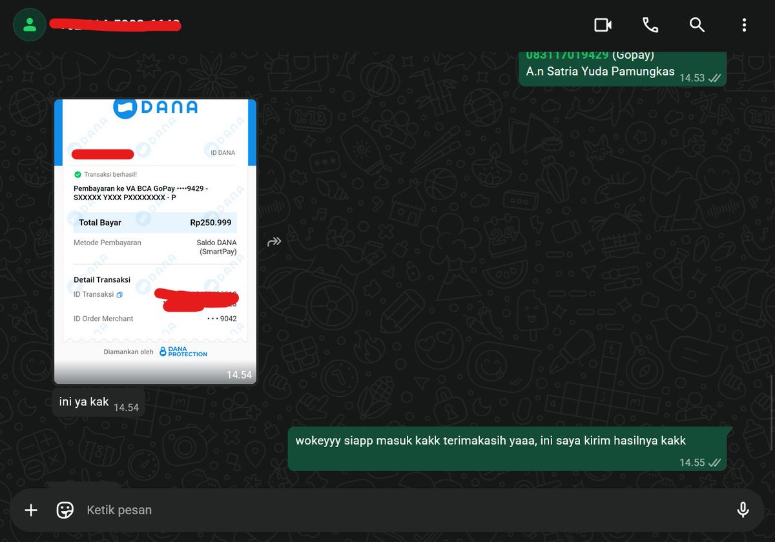Image resolution: width=775 pixels, height=542 pixels.
Task: Click the 'A.n Satria Yuda Pamungkas' text
Action: 600,72
